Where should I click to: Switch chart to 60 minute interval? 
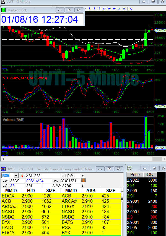[114, 9]
